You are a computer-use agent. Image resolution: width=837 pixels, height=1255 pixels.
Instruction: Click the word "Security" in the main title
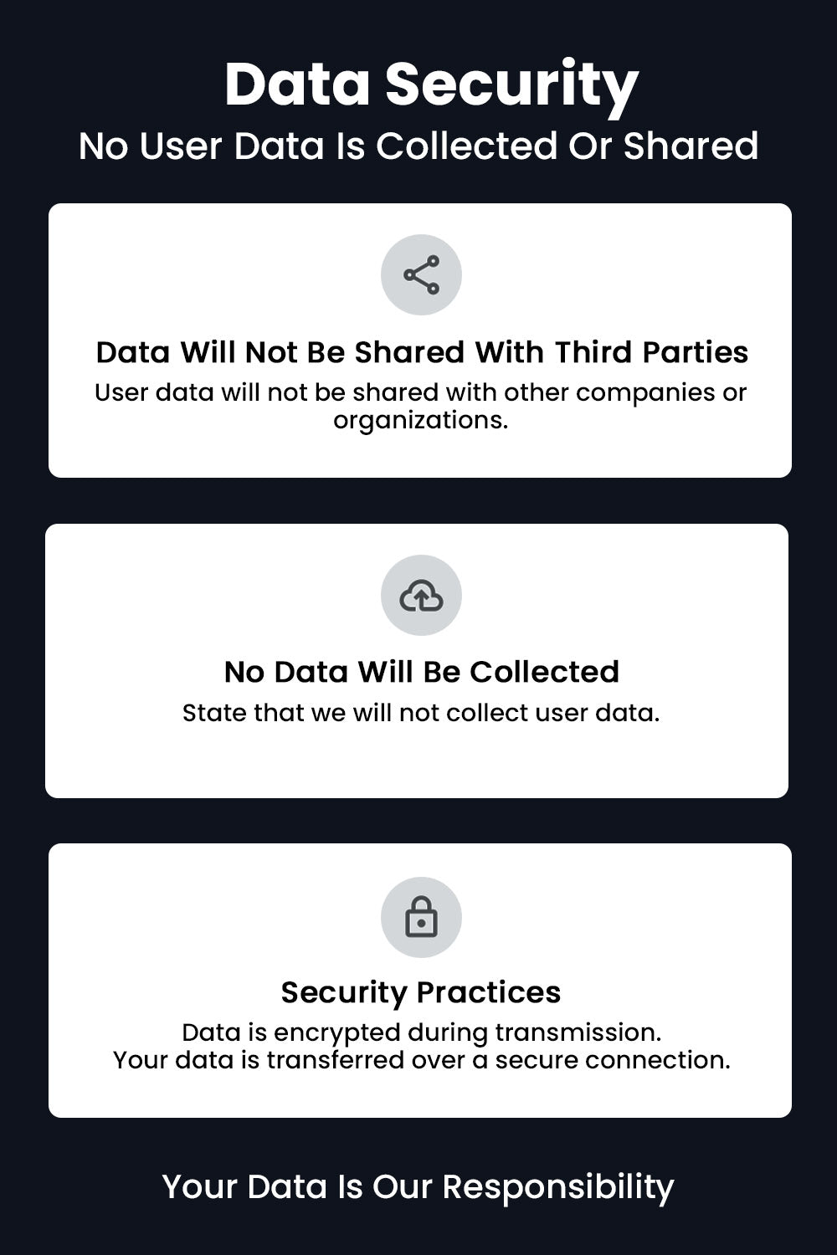511,85
